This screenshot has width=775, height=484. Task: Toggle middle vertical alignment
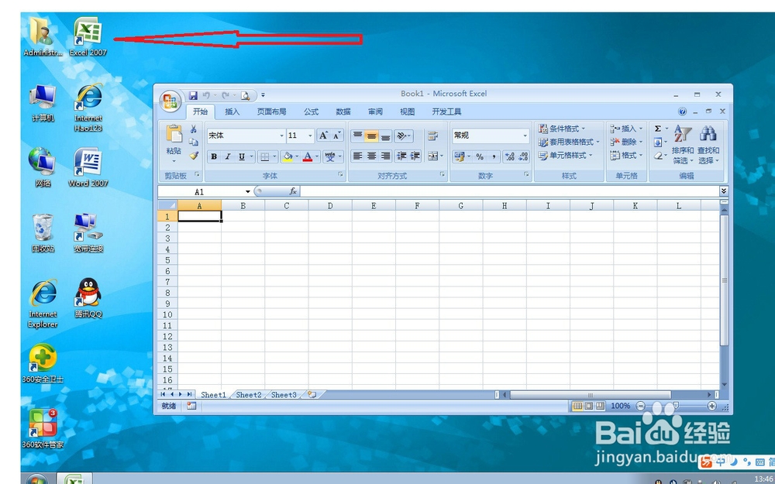tap(372, 136)
